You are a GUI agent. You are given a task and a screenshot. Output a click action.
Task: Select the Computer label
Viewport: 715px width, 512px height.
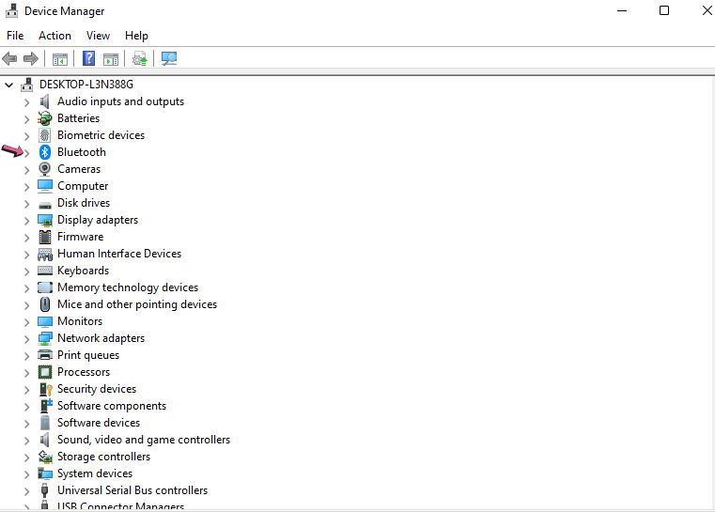(83, 186)
